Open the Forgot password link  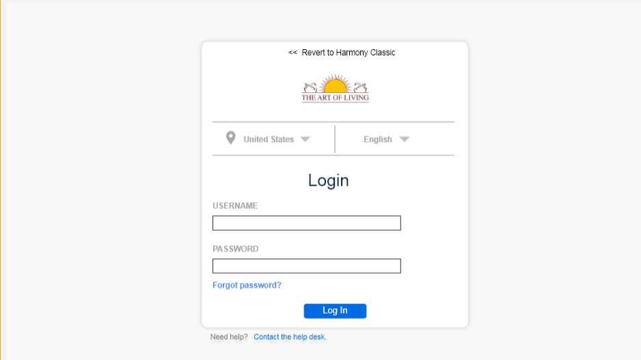247,286
